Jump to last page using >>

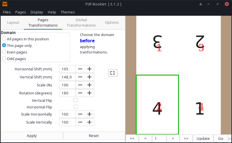click(186, 138)
